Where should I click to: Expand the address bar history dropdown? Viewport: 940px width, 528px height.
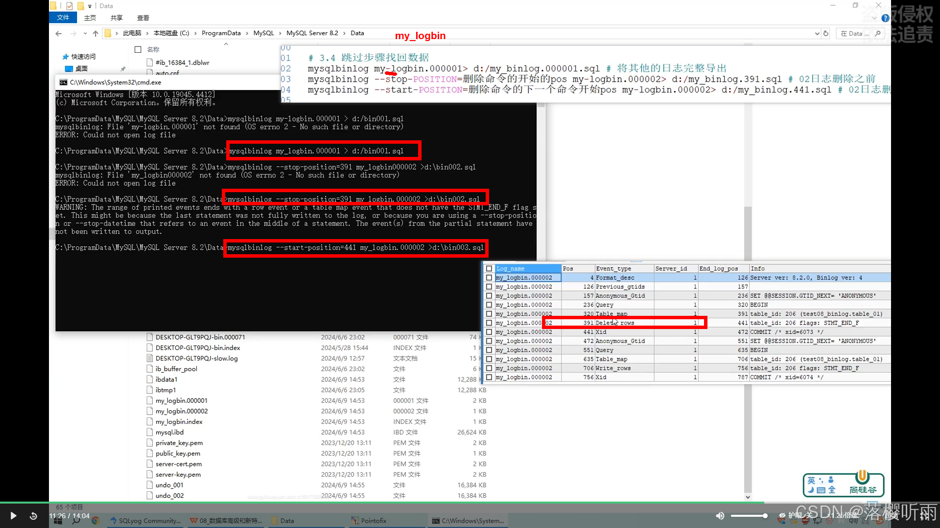point(817,33)
